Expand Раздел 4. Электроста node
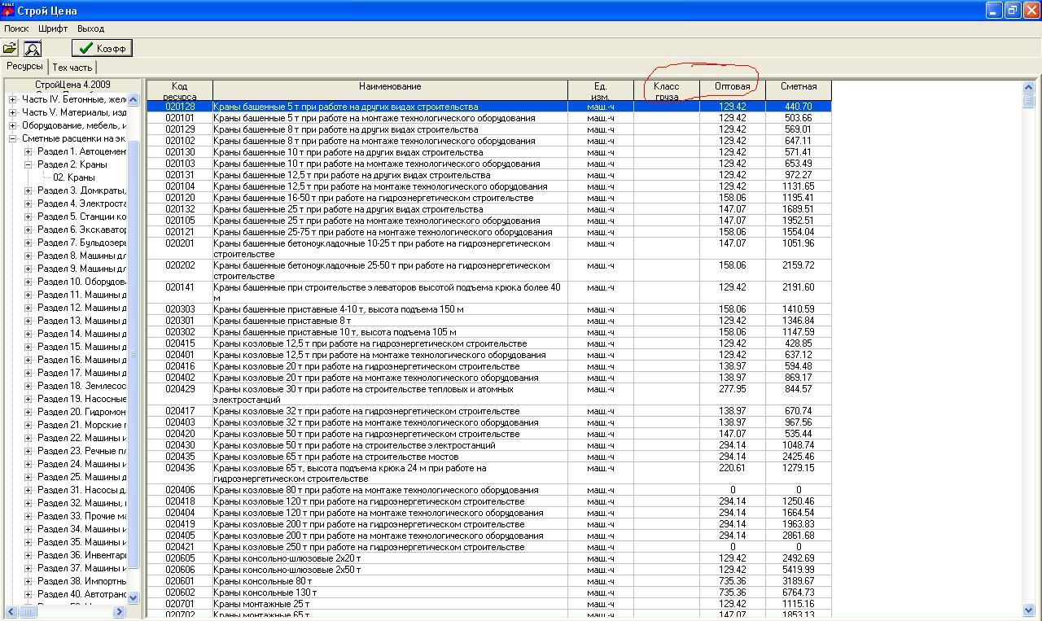 pos(28,203)
